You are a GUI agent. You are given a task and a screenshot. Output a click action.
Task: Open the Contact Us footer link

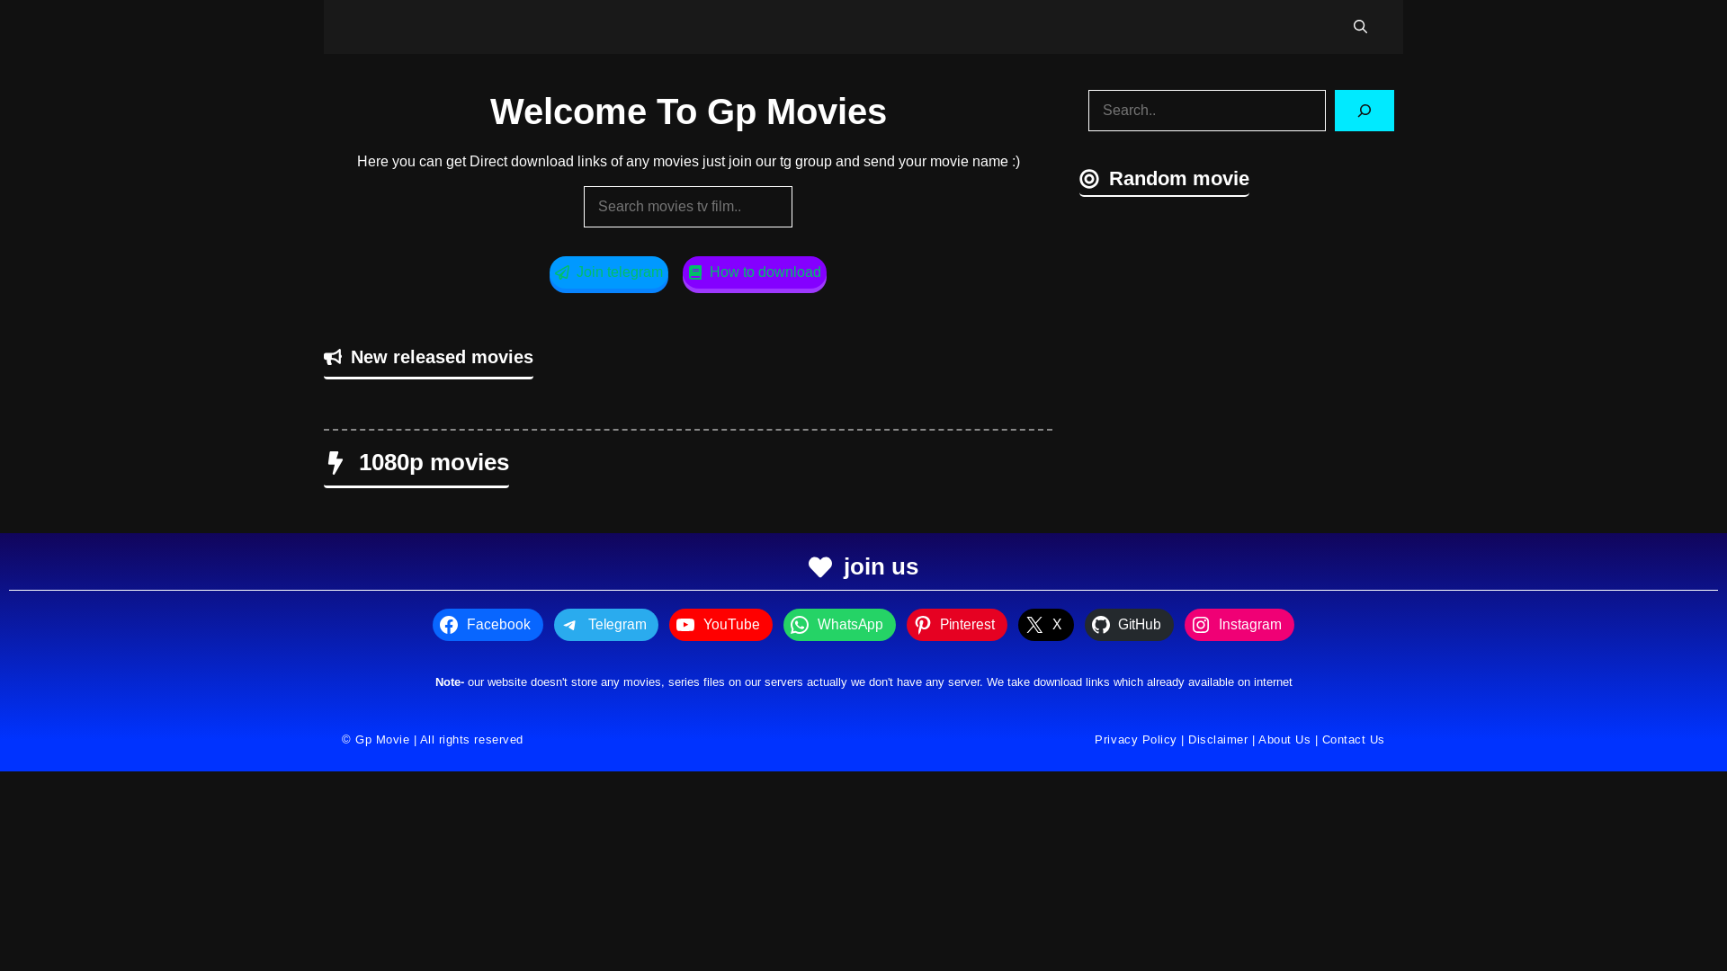(1353, 740)
